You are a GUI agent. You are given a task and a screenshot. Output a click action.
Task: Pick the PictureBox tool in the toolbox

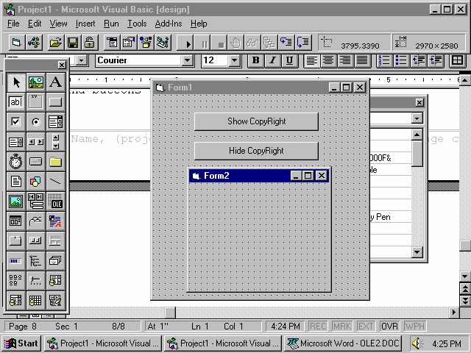point(35,82)
